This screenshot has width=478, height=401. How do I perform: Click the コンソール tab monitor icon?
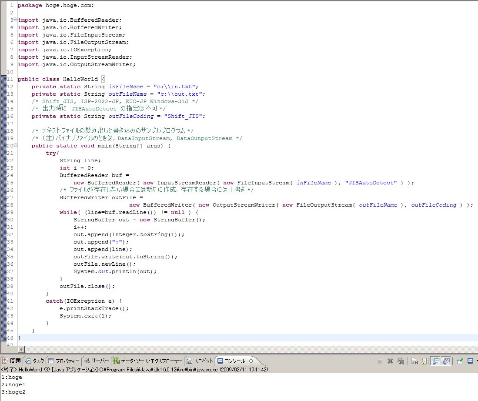click(221, 361)
